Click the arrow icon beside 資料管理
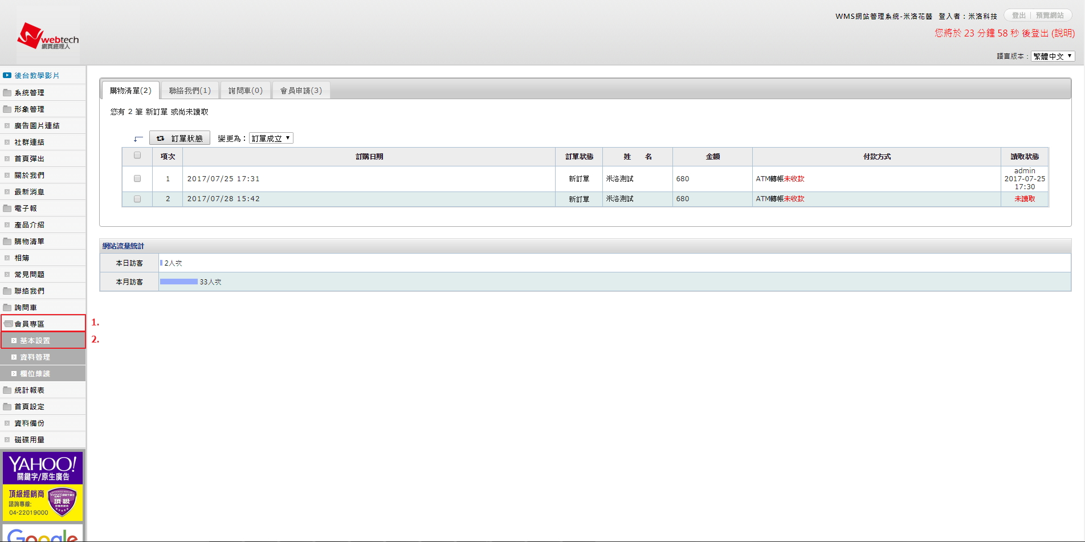The image size is (1085, 542). point(14,357)
